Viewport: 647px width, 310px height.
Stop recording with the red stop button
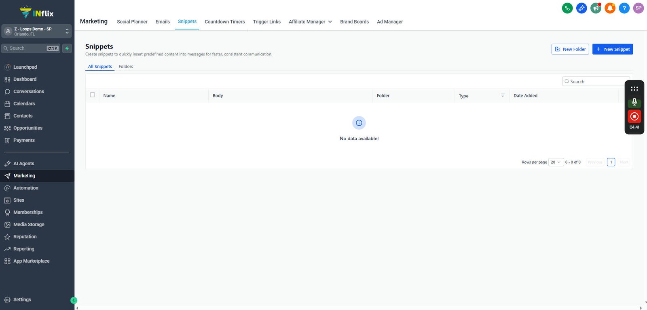point(634,116)
